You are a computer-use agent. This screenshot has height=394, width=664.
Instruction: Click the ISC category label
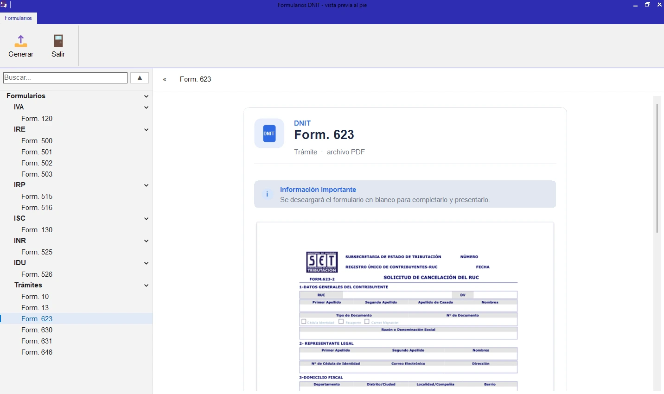coord(19,218)
